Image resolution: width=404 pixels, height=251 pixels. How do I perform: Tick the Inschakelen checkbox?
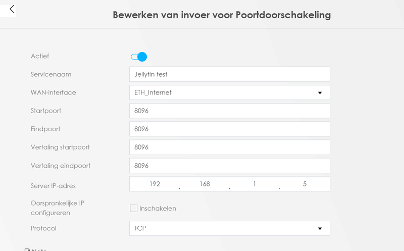pos(134,208)
